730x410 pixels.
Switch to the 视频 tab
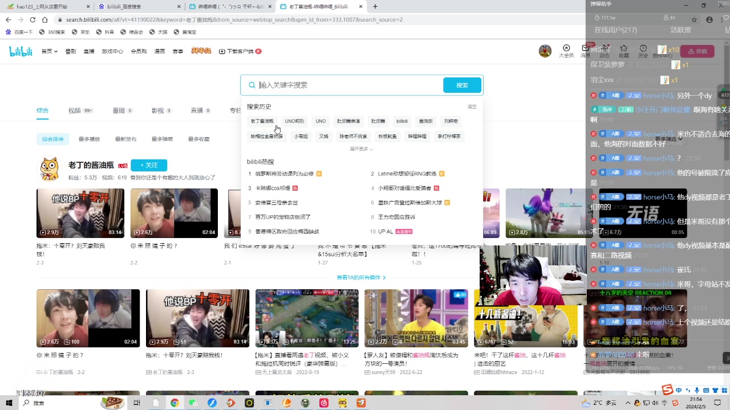pyautogui.click(x=80, y=110)
